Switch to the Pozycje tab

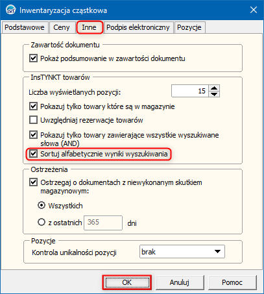(189, 27)
